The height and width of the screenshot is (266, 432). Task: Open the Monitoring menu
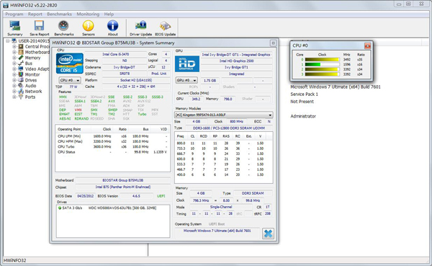88,14
